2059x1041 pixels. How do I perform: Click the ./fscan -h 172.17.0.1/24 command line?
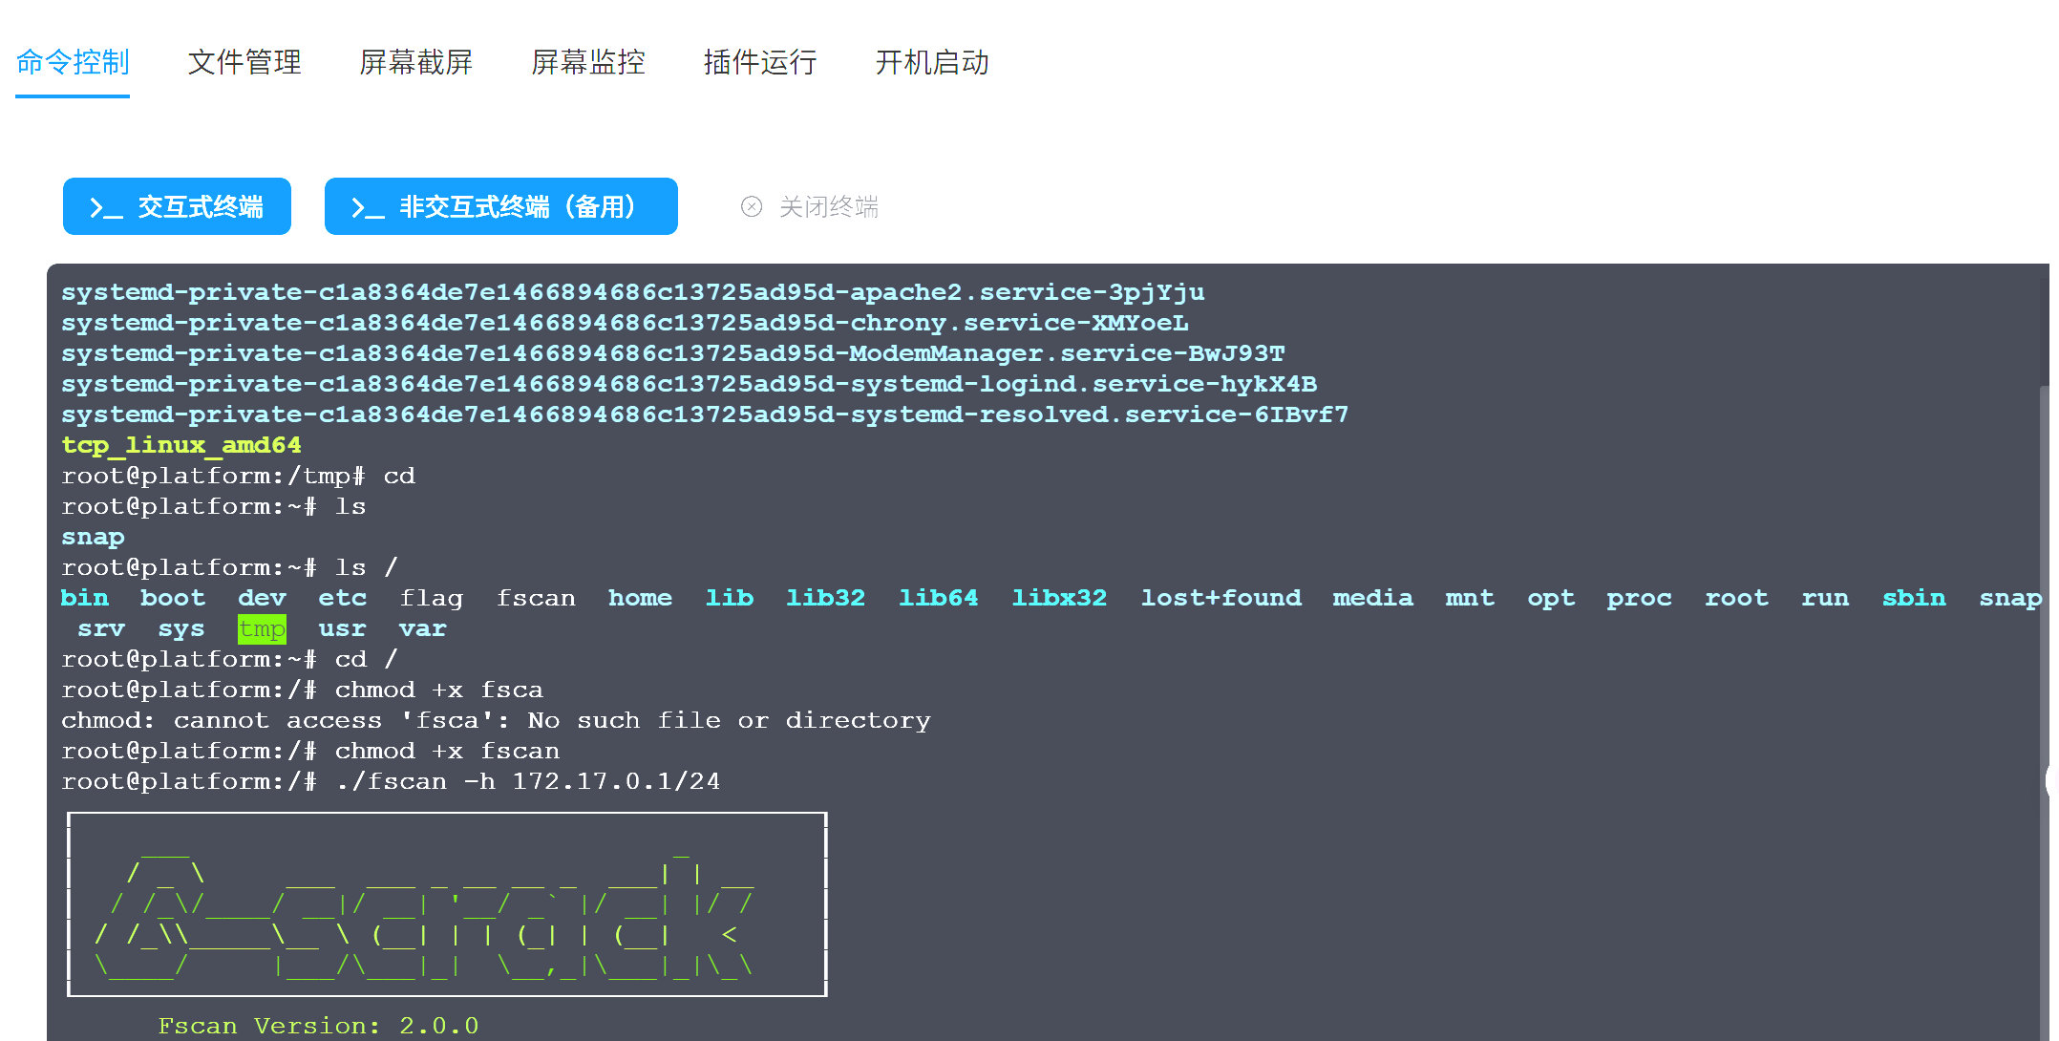[x=527, y=781]
